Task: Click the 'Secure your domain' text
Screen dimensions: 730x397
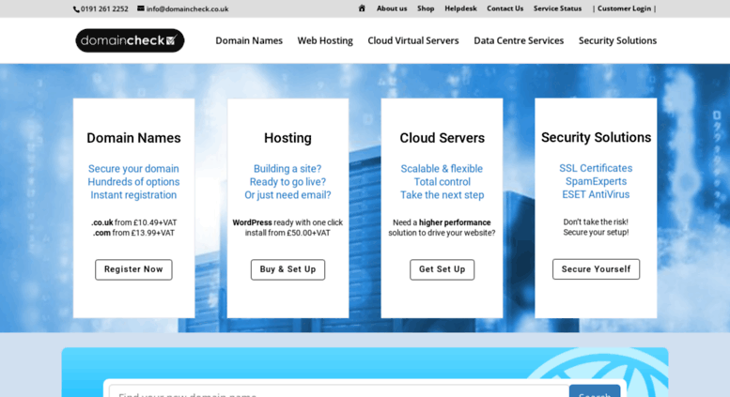Action: [x=133, y=169]
